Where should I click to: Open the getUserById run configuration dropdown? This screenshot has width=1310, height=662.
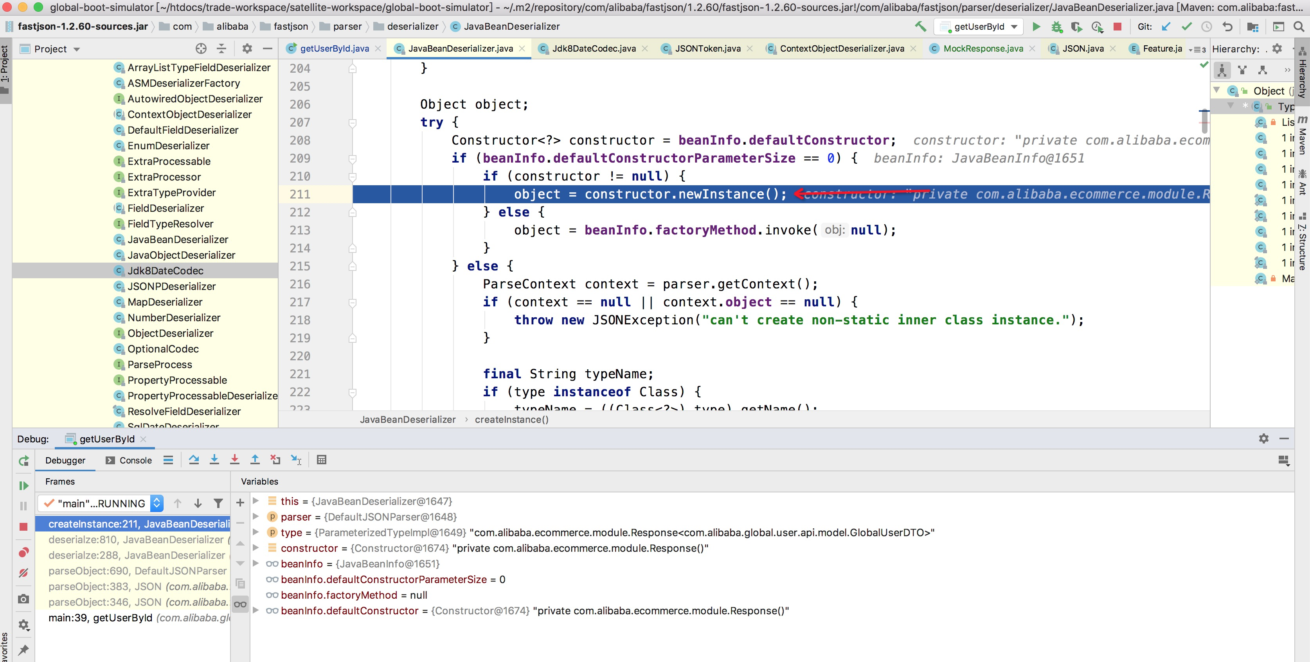(979, 27)
